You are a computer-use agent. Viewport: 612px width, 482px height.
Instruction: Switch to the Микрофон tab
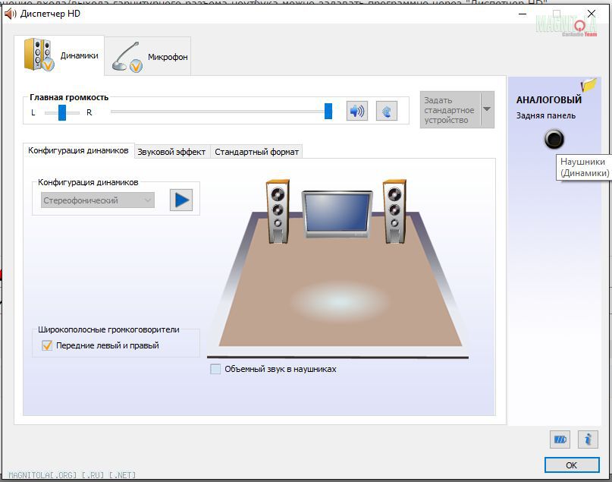[148, 57]
